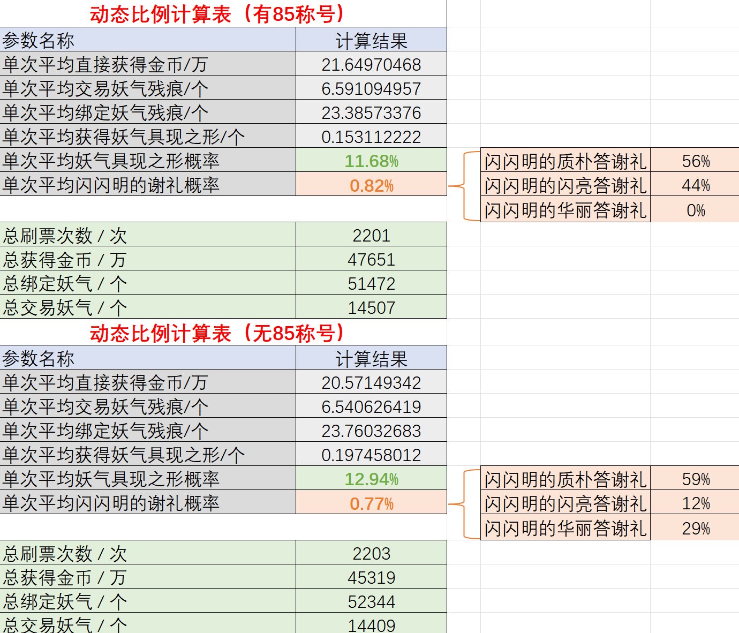739x633 pixels.
Task: Select the orange 0.82% cell
Action: (x=372, y=186)
